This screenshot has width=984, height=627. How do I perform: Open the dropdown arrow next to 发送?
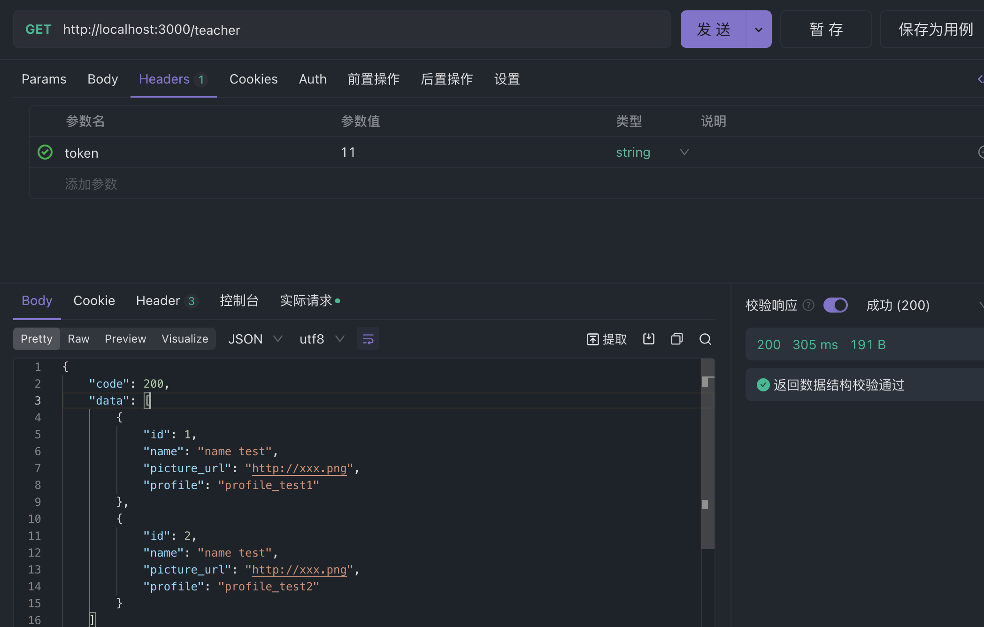point(758,30)
